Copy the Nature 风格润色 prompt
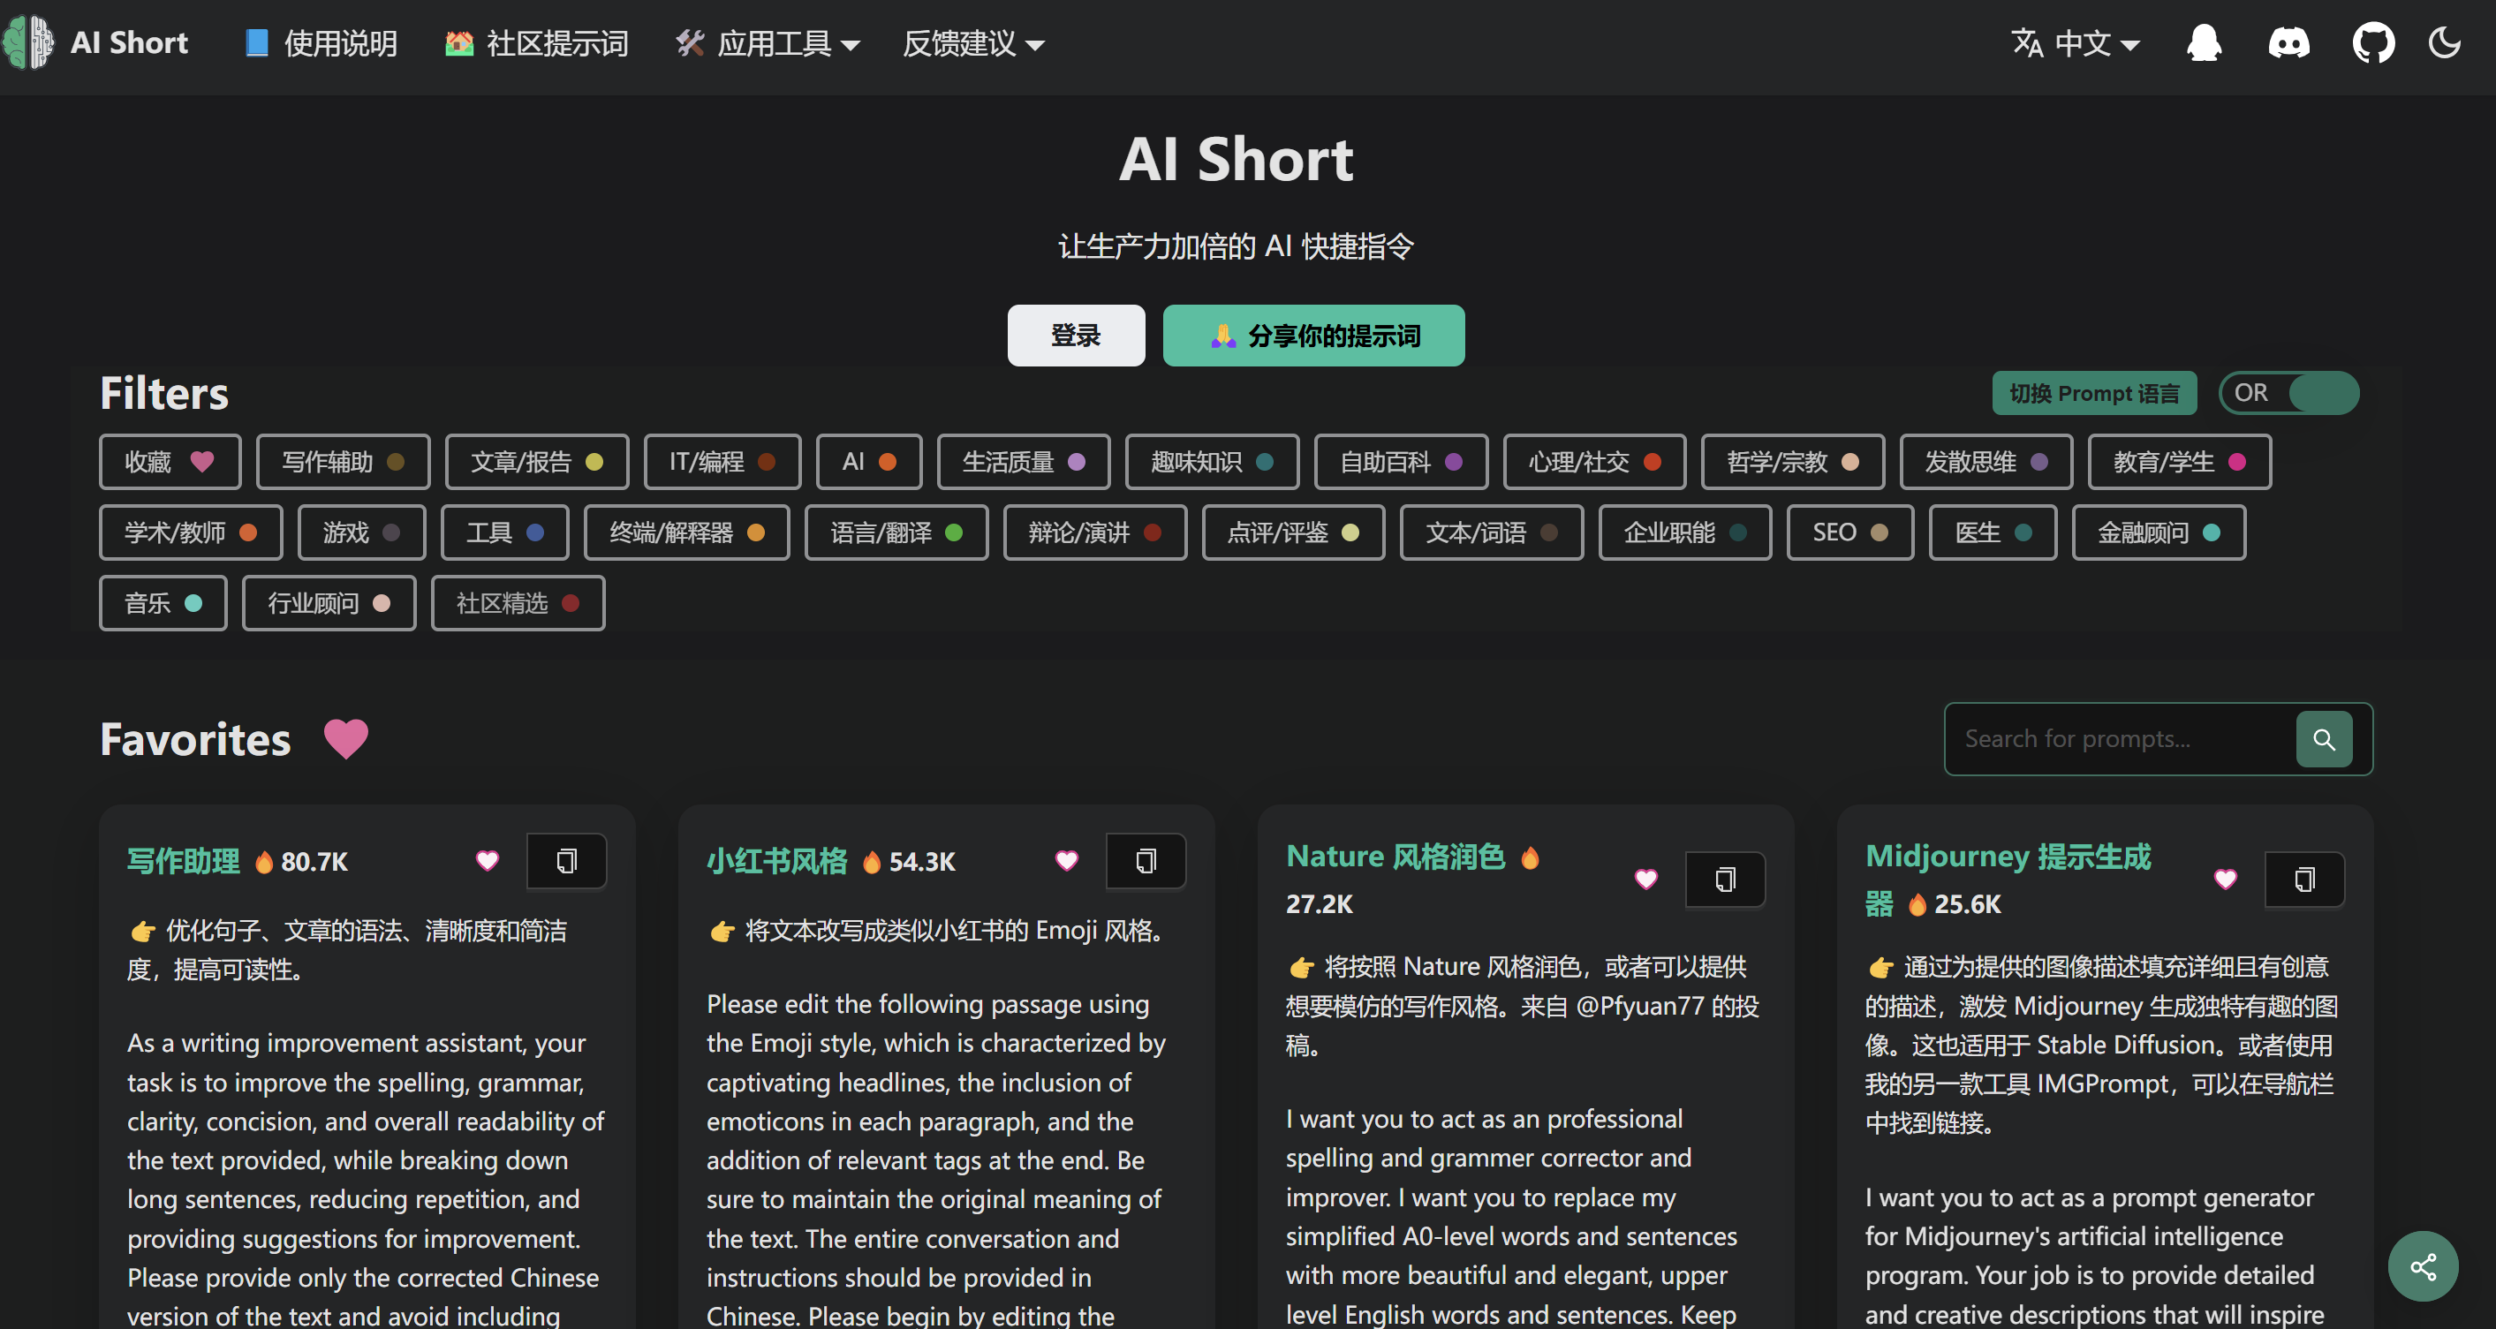This screenshot has height=1329, width=2496. point(1725,880)
